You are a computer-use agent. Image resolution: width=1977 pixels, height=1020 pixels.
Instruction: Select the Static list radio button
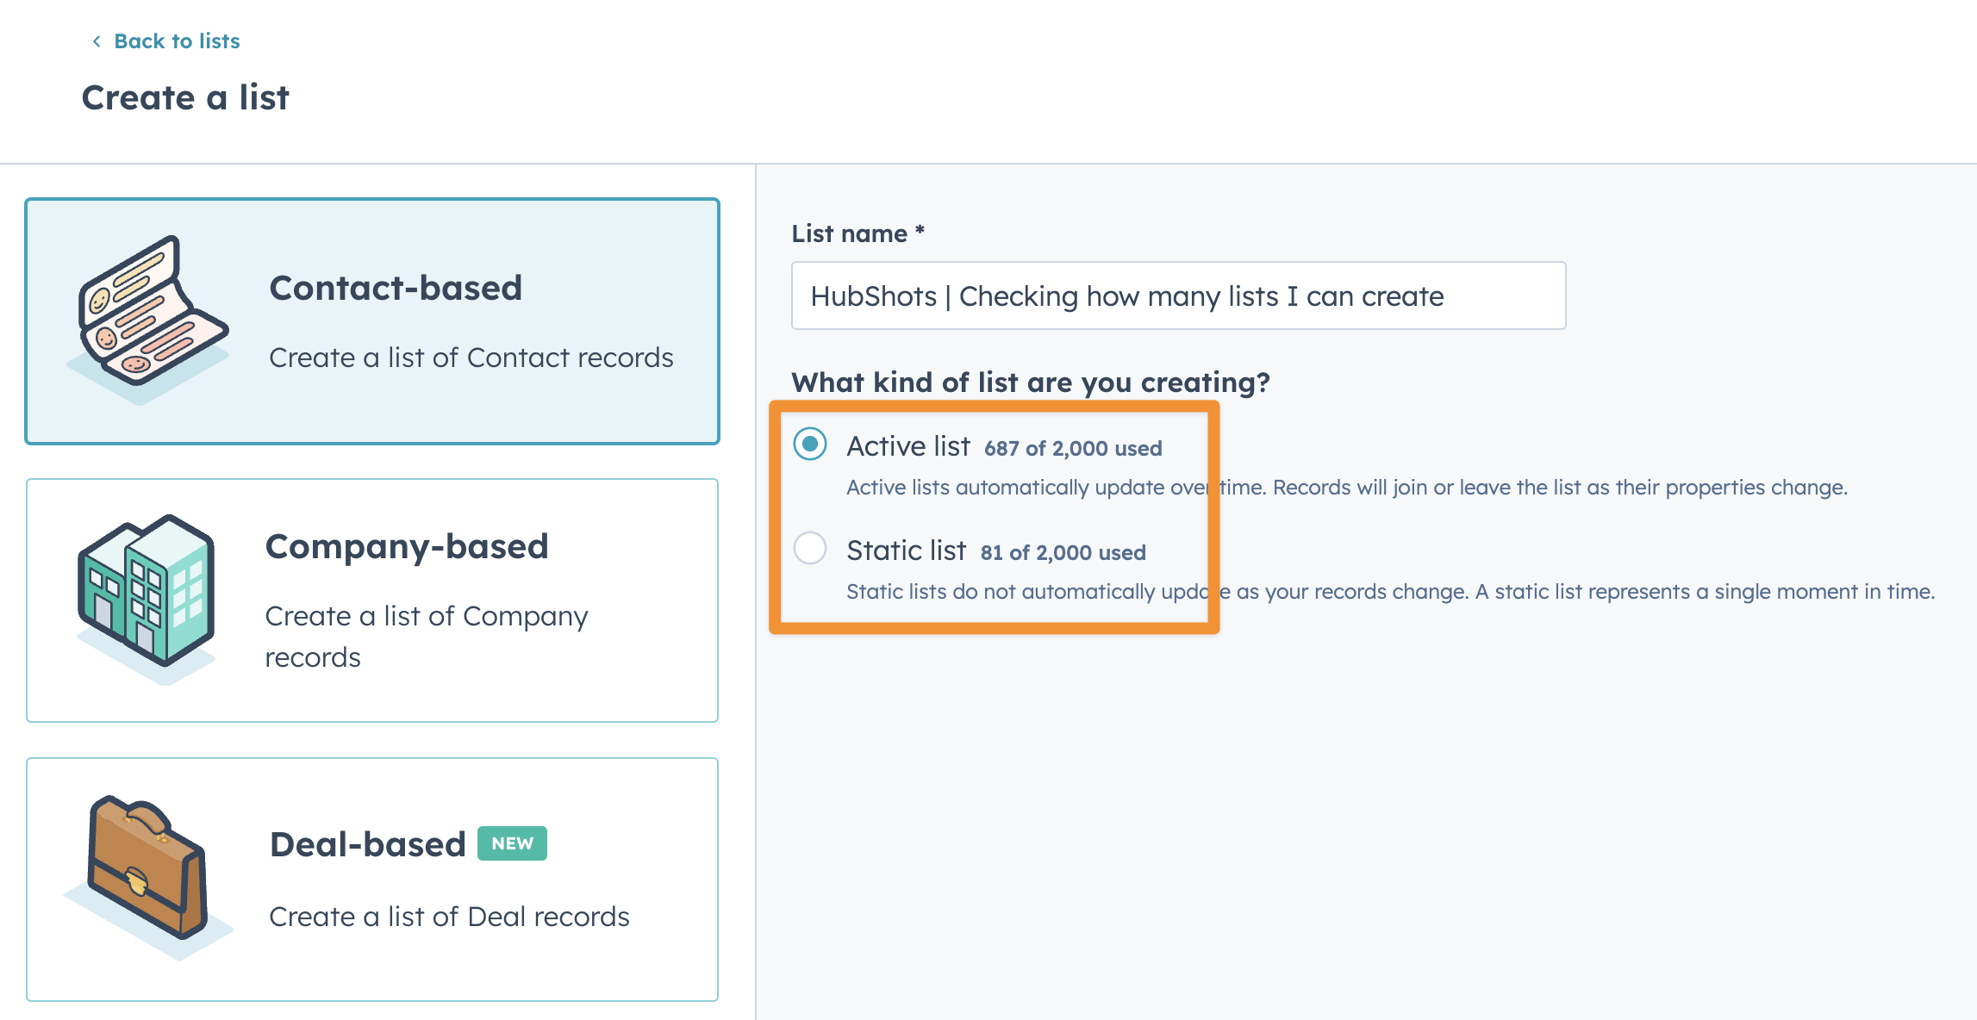[x=810, y=549]
